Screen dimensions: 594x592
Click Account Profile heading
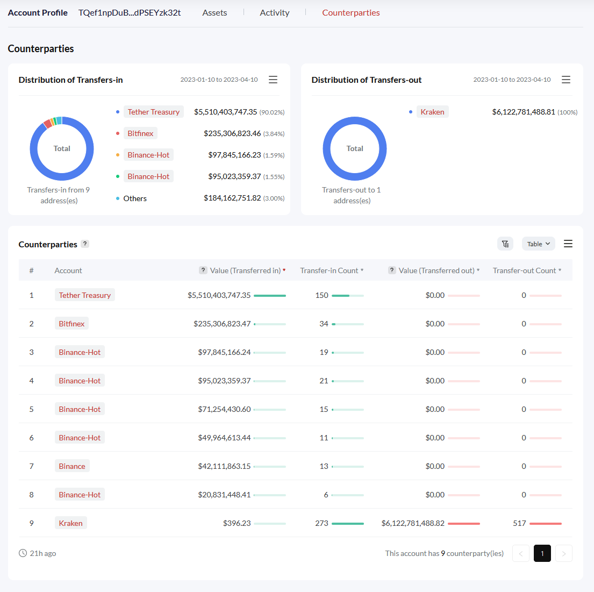(x=38, y=12)
